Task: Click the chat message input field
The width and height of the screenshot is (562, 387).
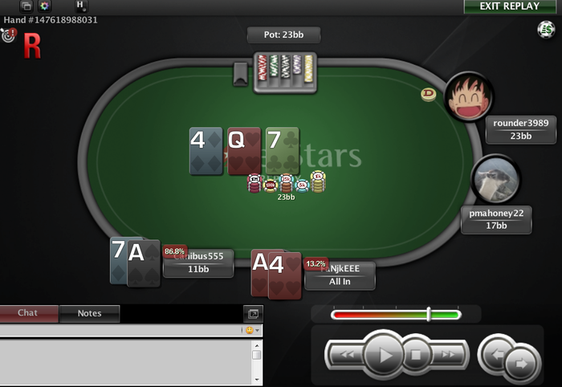Action: [x=120, y=330]
